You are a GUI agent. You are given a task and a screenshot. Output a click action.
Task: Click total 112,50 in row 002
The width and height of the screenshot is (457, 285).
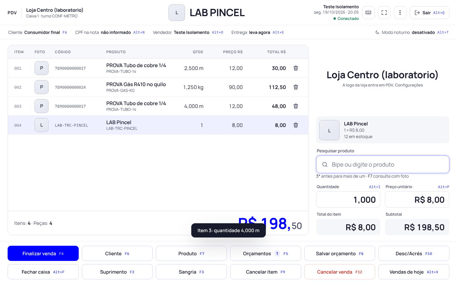[x=277, y=87]
